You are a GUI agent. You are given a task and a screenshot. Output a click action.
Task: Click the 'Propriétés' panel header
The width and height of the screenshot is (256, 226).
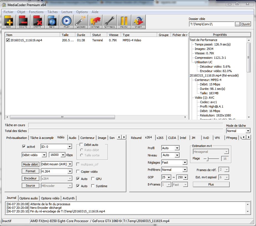coord(220,35)
